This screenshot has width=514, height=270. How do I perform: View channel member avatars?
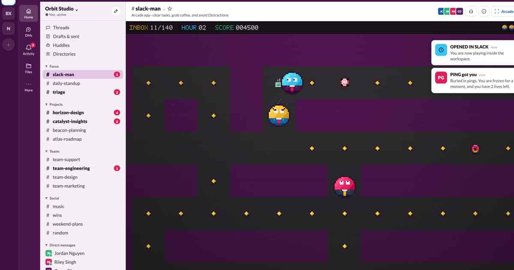(x=450, y=12)
